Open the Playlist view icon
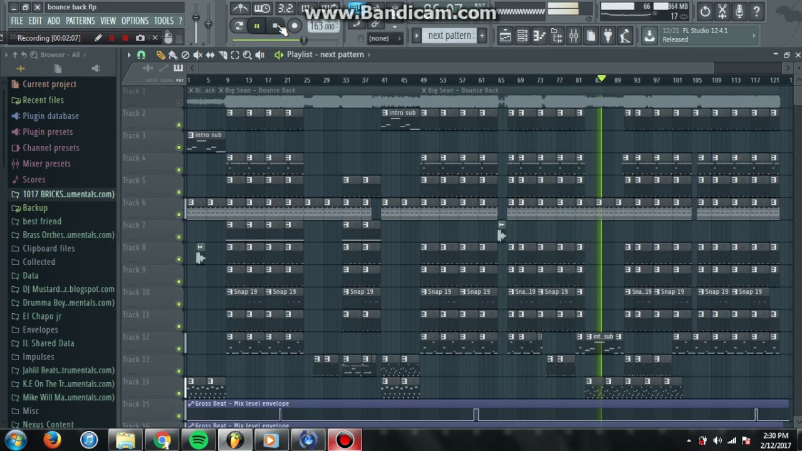This screenshot has width=802, height=451. 505,36
